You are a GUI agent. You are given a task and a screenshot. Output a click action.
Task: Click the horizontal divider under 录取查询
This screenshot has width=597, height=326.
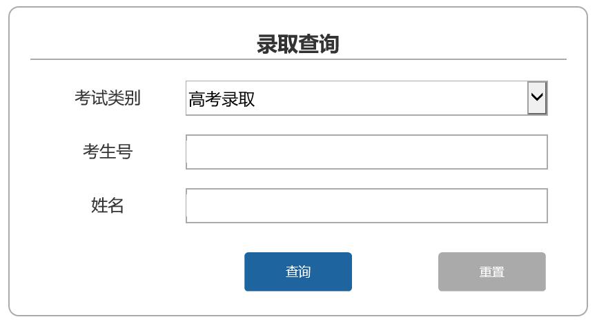298,59
